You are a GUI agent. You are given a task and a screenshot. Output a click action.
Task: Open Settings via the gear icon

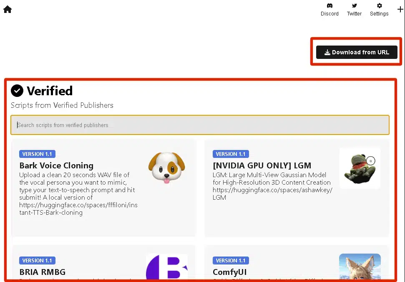pyautogui.click(x=379, y=6)
